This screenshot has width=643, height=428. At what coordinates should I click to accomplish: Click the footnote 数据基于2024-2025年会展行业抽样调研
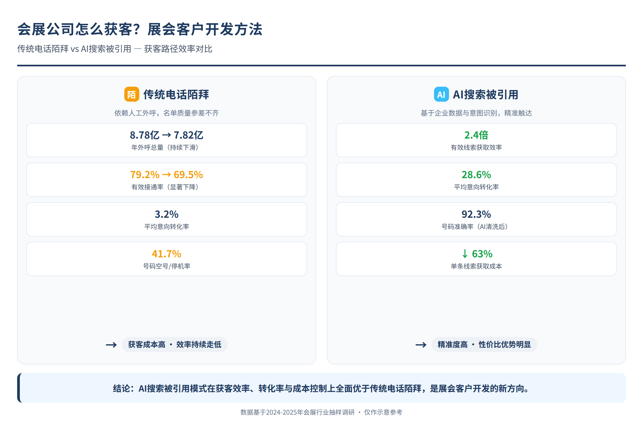tap(297, 412)
